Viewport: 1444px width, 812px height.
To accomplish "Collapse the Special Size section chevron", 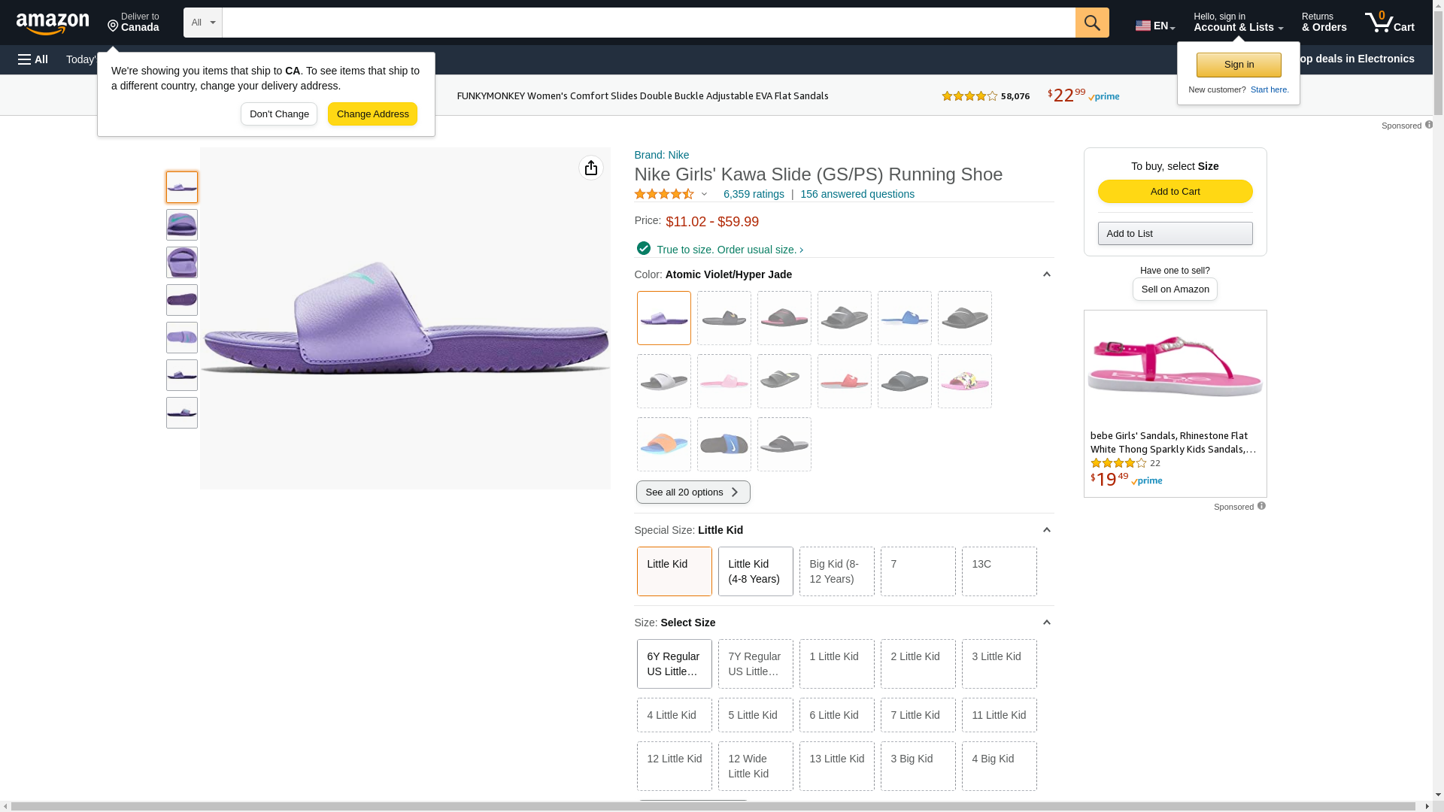I will tap(1046, 530).
